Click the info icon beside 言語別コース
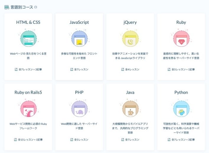209x153 pixels. point(36,7)
